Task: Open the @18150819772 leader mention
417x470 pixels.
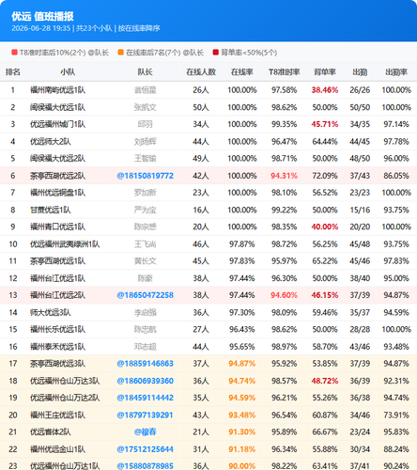Action: 145,176
